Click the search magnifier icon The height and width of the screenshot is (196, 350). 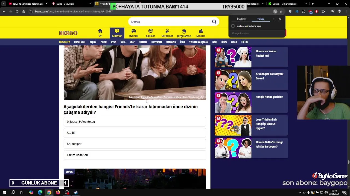click(214, 22)
